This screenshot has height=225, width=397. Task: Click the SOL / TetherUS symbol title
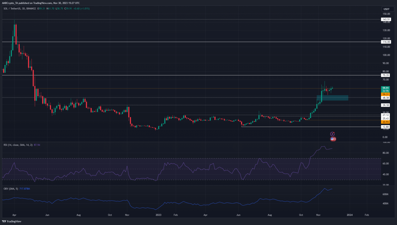(12, 9)
